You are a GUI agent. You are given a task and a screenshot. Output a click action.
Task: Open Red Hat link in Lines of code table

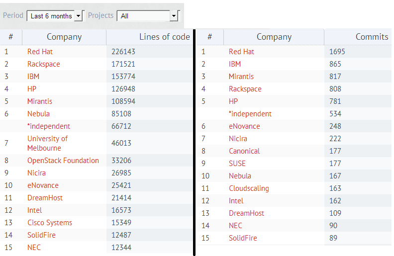coord(40,52)
